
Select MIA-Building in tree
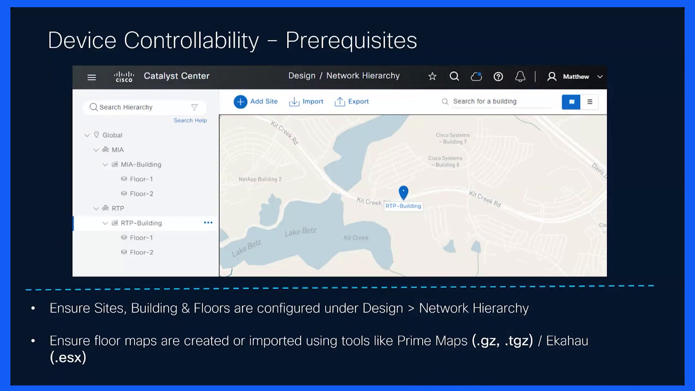pyautogui.click(x=141, y=164)
